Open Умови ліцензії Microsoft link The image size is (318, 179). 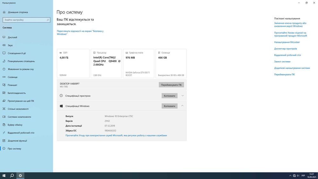(291, 34)
